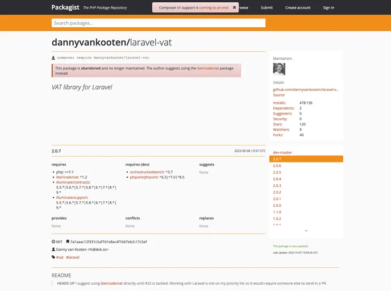Select the composer require command text

(103, 57)
